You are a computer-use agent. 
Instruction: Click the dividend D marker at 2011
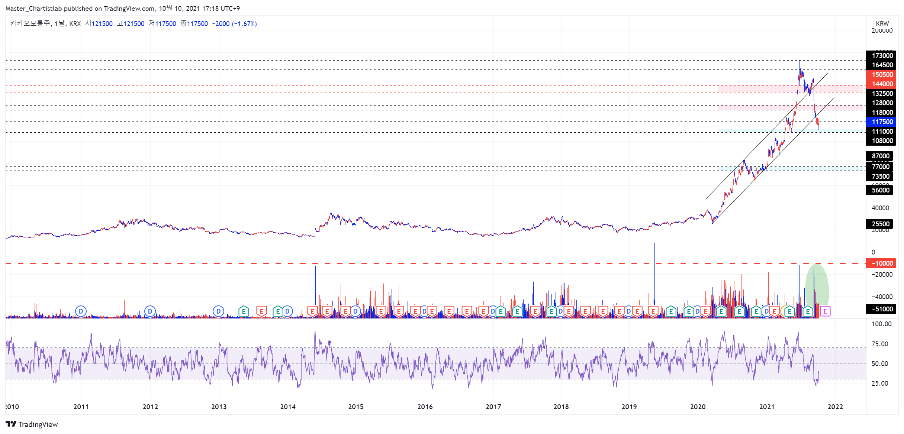81,311
